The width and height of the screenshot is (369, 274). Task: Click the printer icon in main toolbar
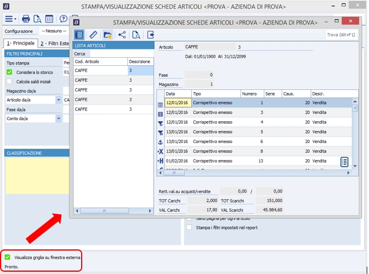tap(26, 19)
